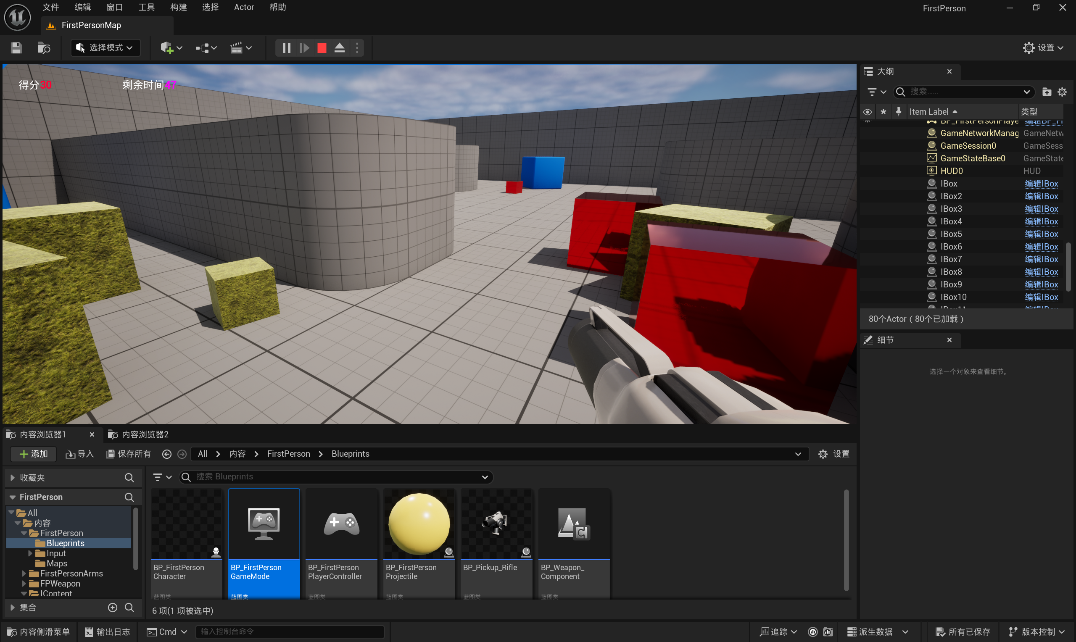Image resolution: width=1076 pixels, height=642 pixels.
Task: Stop the play session
Action: point(322,47)
